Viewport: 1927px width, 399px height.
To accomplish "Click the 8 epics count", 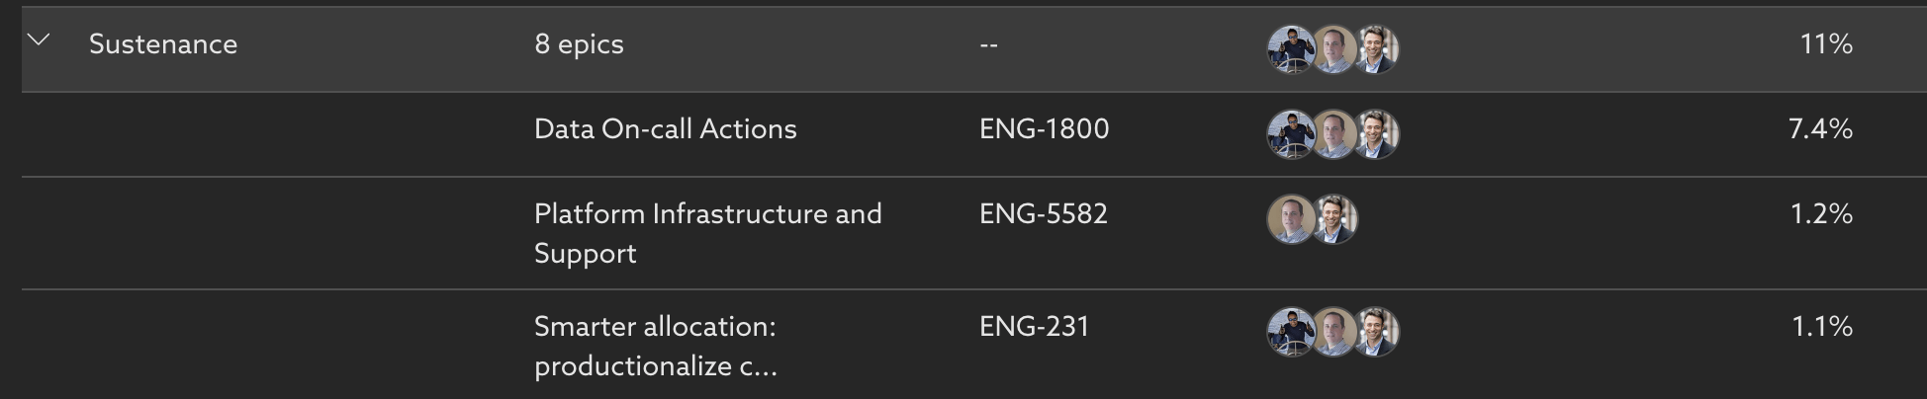I will click(579, 44).
